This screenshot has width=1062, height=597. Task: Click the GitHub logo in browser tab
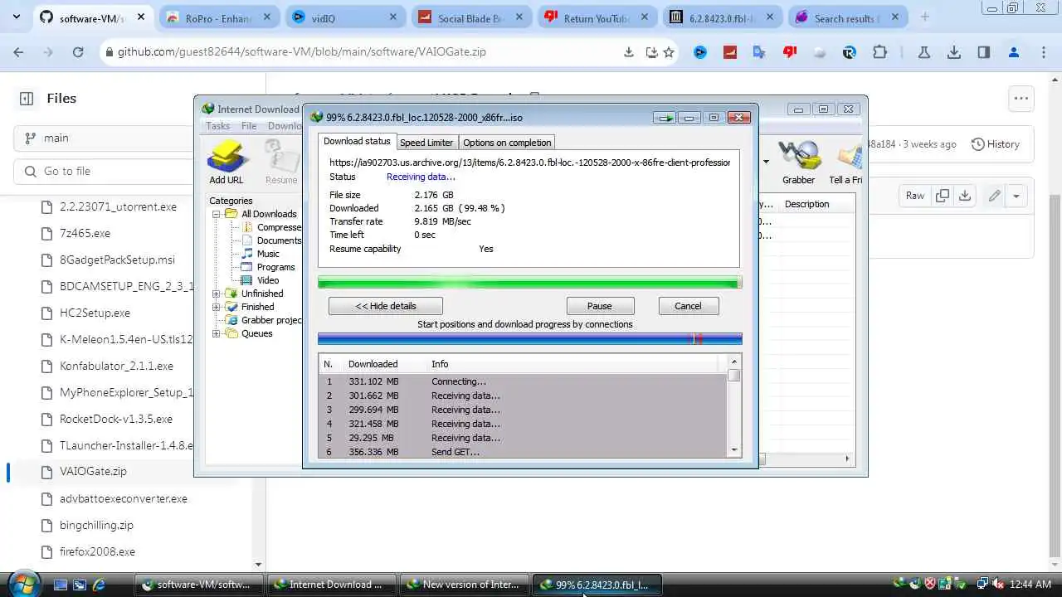[x=46, y=17]
